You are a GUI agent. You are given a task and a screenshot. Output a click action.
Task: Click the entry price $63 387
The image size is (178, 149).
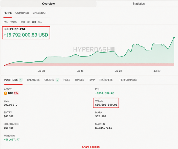pyautogui.click(x=9, y=116)
